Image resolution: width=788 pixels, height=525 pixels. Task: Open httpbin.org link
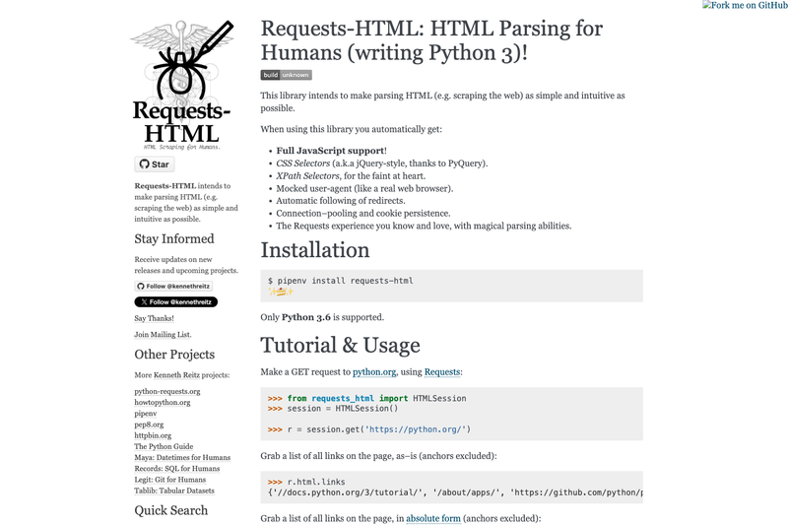(153, 435)
